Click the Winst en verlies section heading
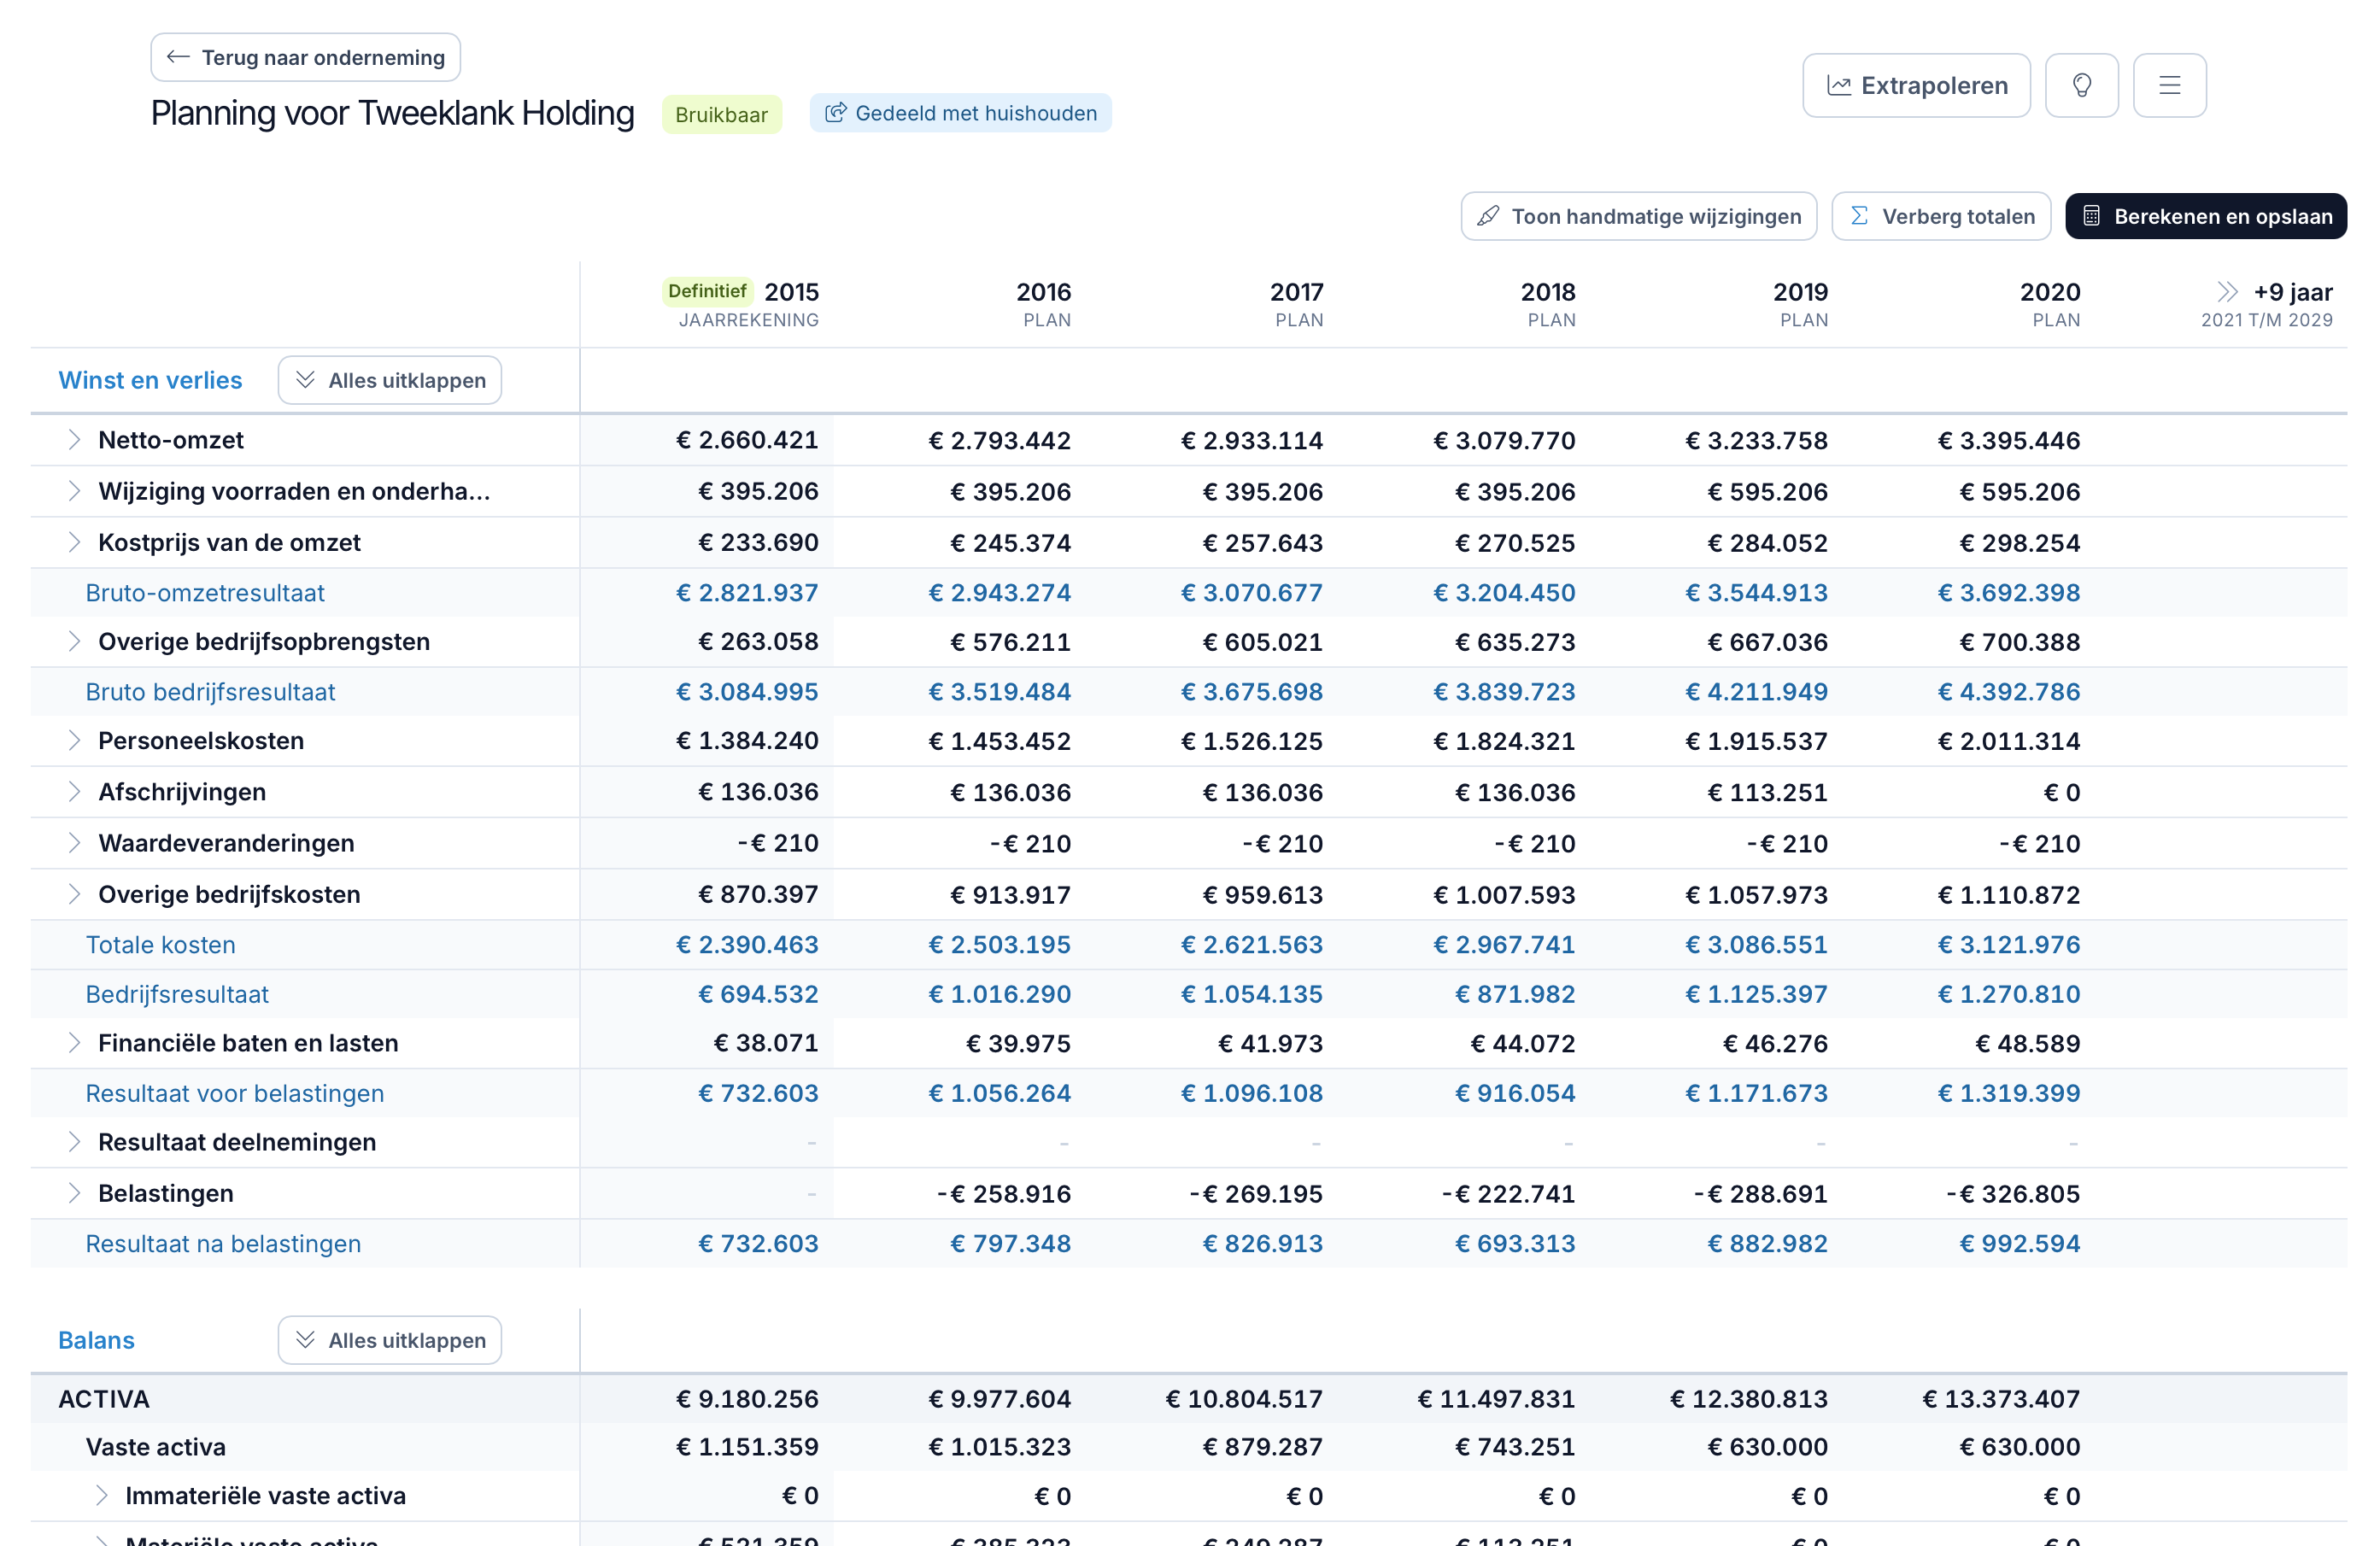This screenshot has width=2380, height=1546. [150, 380]
